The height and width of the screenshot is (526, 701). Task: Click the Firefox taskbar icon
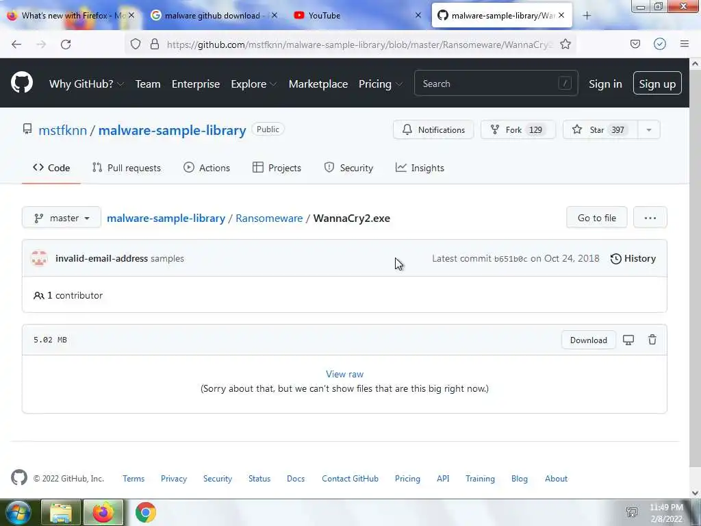tap(103, 512)
